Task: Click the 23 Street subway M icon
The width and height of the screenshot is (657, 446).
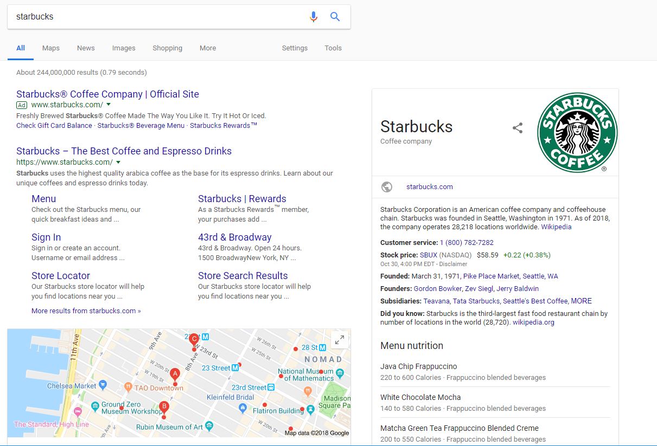Action: pyautogui.click(x=235, y=367)
